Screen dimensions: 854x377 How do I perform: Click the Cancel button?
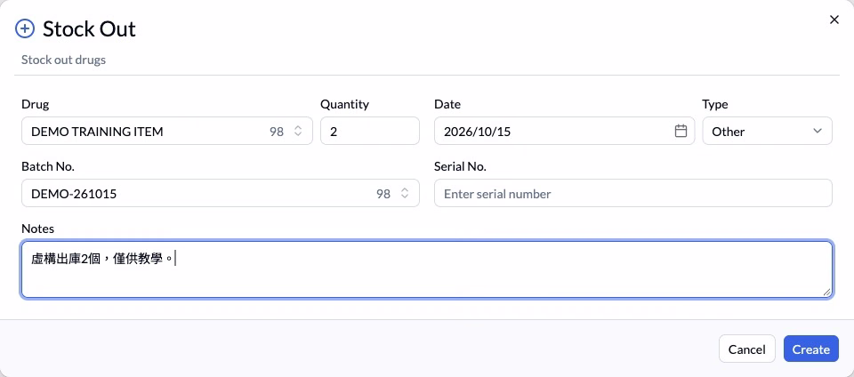click(x=746, y=349)
